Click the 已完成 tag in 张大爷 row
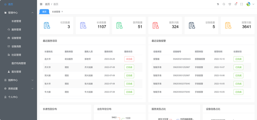Viewport: 257px width, 120px height. [x=129, y=84]
